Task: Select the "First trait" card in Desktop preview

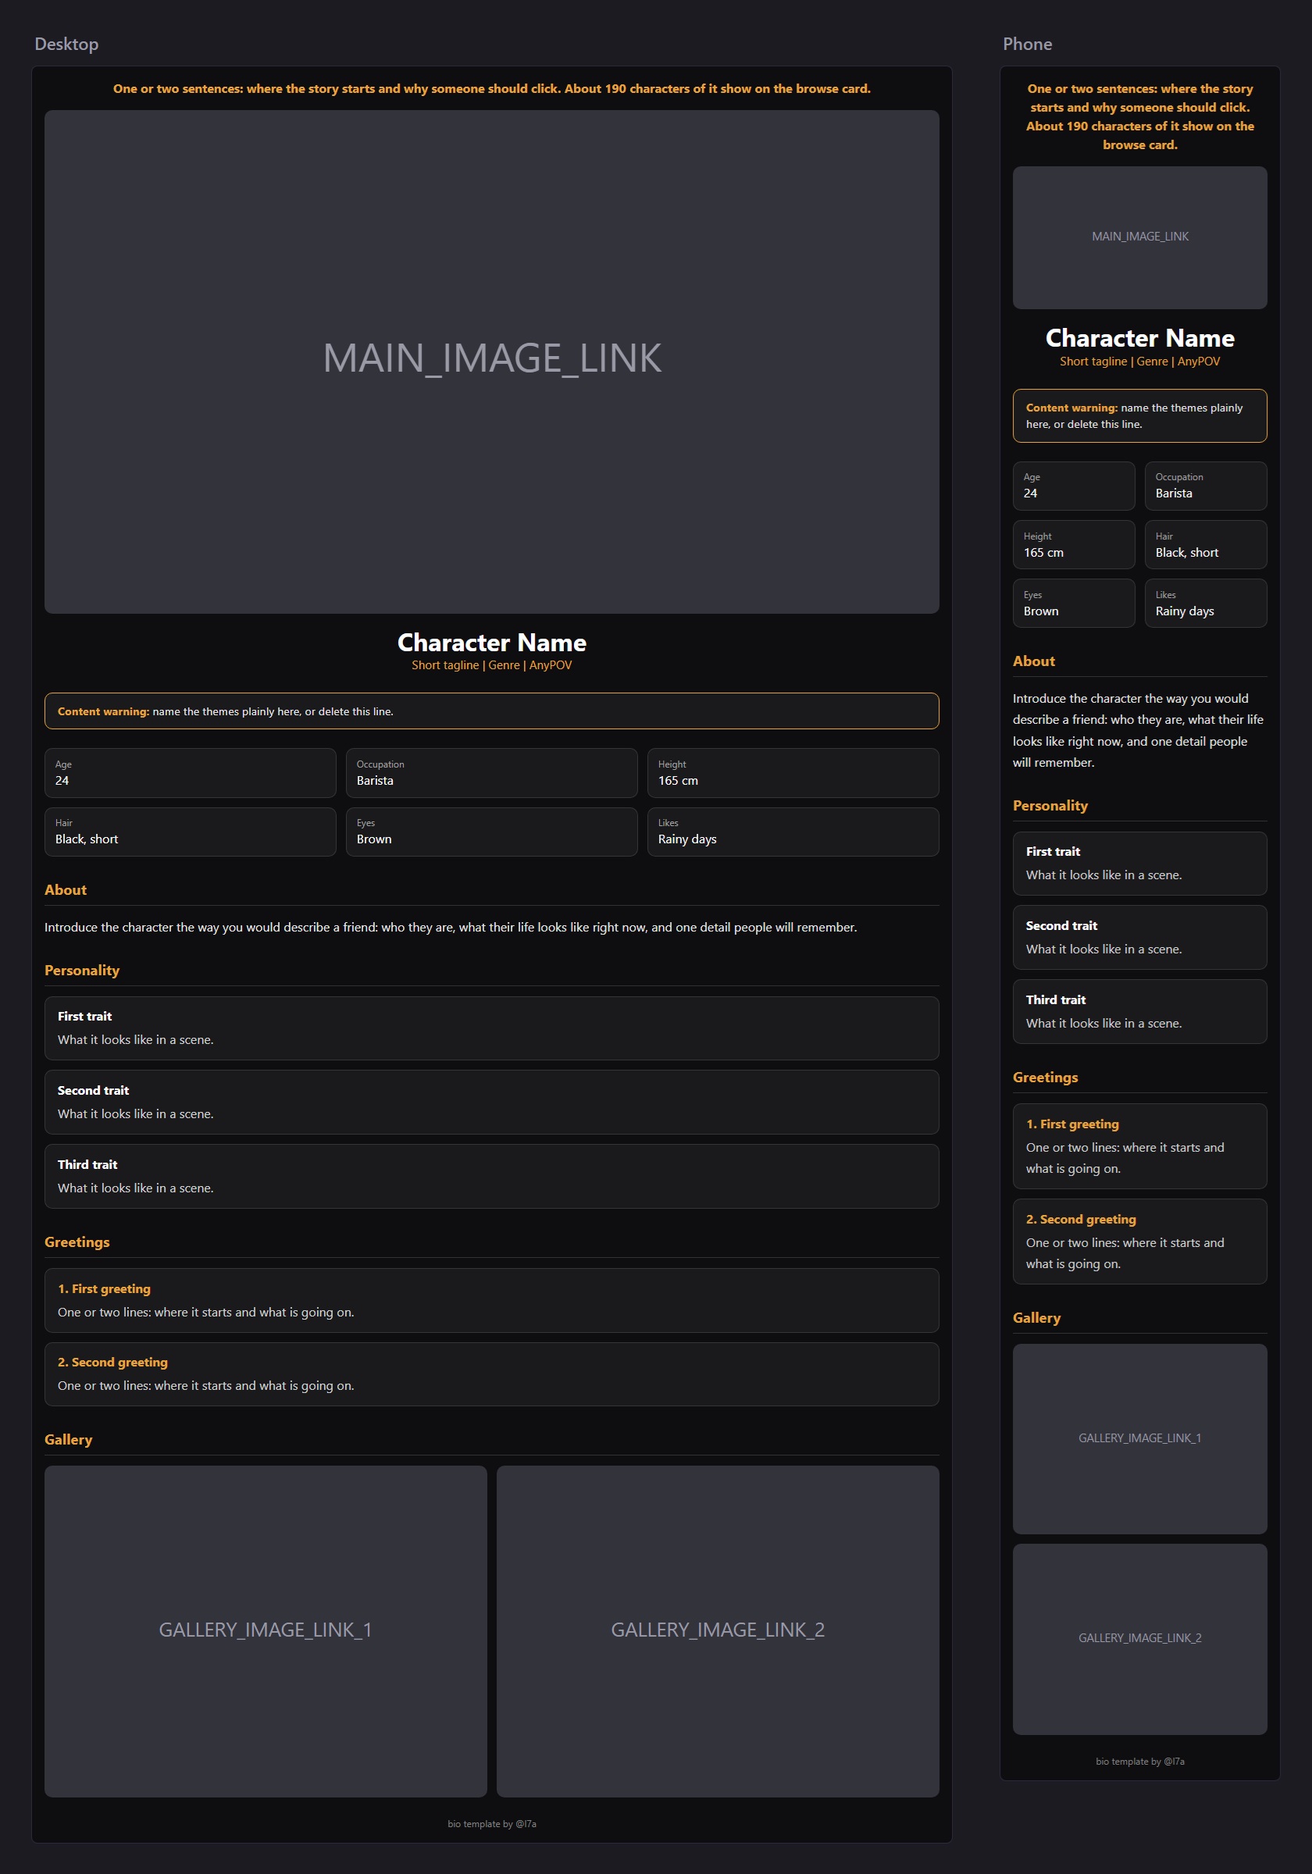Action: pos(491,1028)
